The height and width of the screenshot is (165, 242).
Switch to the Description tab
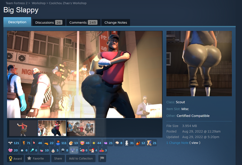coord(17,22)
